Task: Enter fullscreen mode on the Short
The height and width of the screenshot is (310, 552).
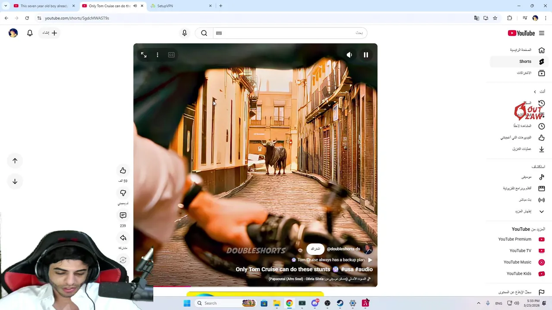Action: [x=144, y=55]
